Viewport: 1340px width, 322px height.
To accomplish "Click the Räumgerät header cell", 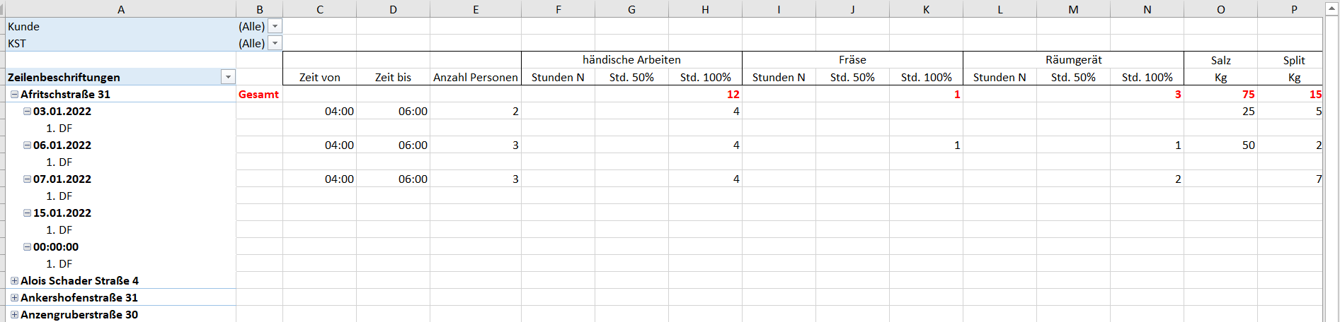I will click(x=1073, y=60).
